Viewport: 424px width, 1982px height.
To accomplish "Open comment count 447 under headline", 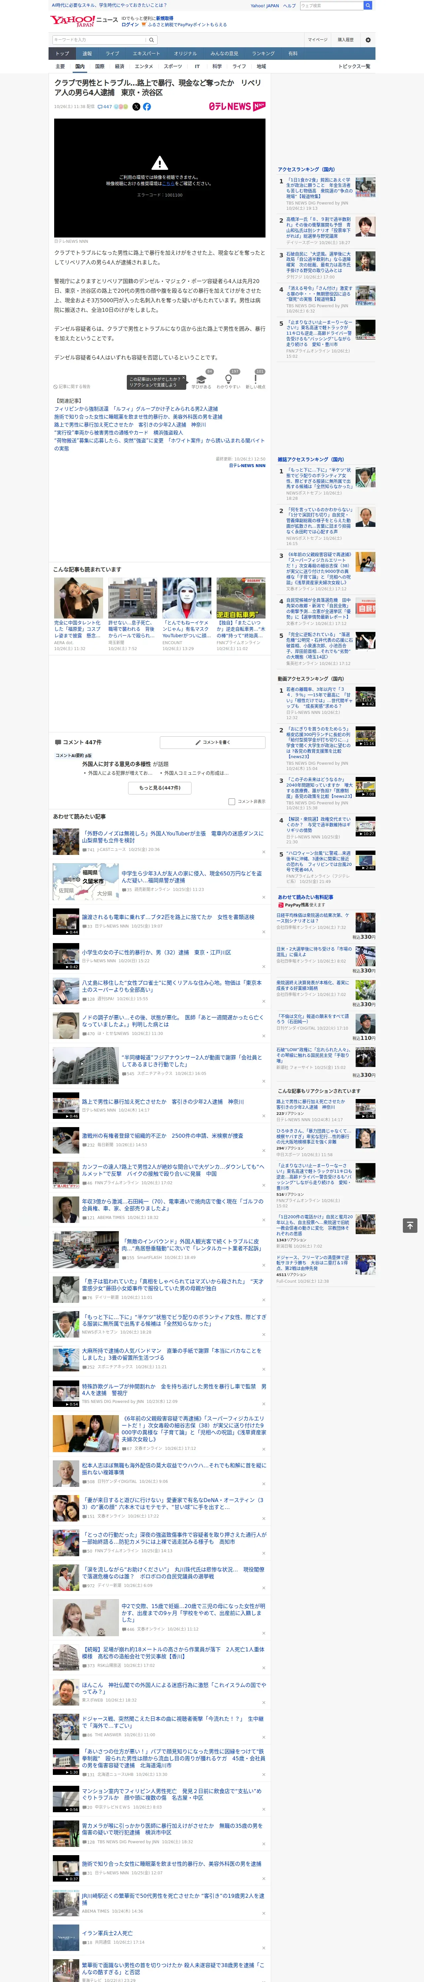I will pos(105,107).
